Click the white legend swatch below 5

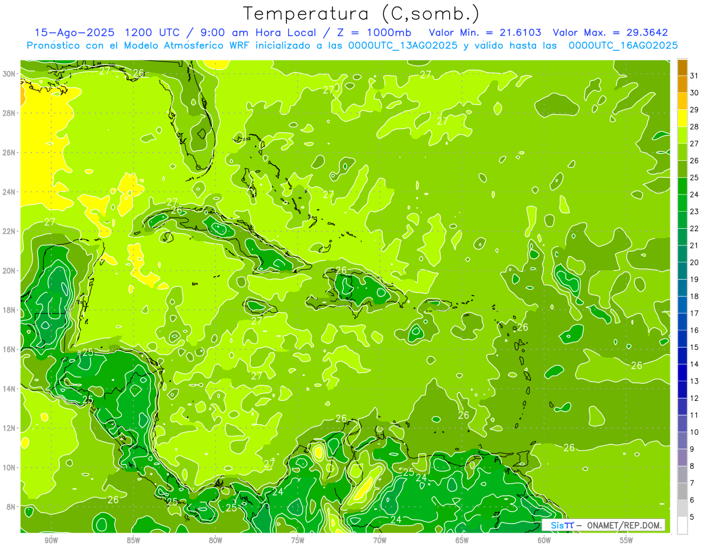click(682, 526)
